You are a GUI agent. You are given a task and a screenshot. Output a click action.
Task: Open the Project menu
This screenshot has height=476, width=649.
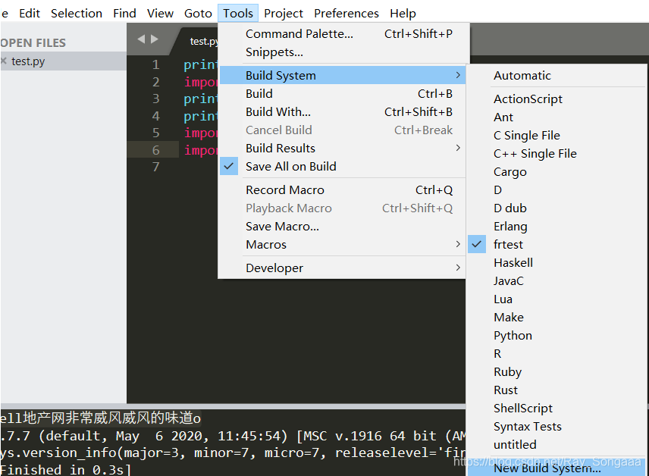tap(284, 13)
